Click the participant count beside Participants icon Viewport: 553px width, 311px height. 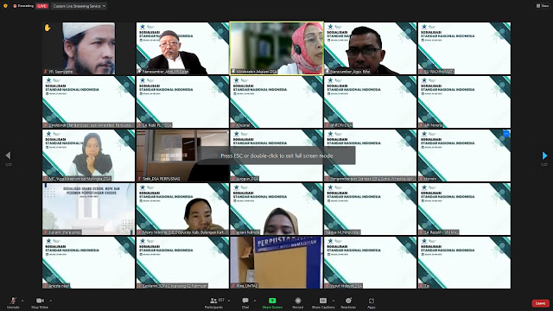click(221, 300)
